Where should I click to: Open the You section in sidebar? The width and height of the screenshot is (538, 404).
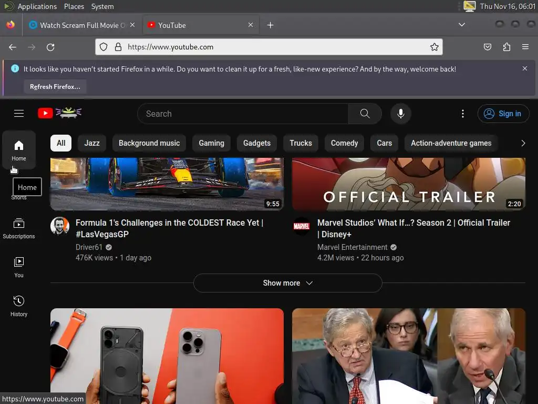tap(19, 267)
